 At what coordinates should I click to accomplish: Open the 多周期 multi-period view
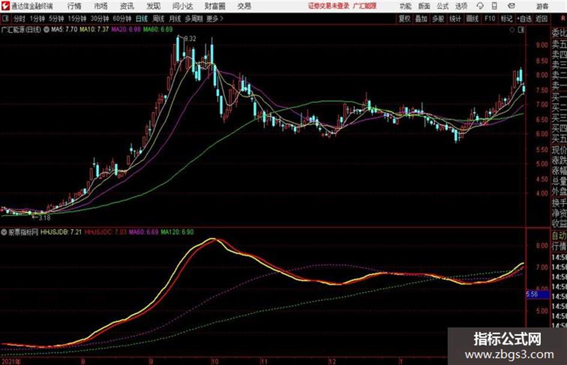(x=194, y=19)
